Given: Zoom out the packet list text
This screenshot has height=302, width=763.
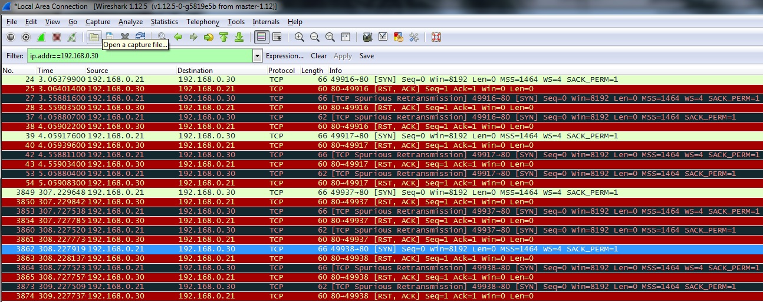Looking at the screenshot, I should tap(315, 37).
